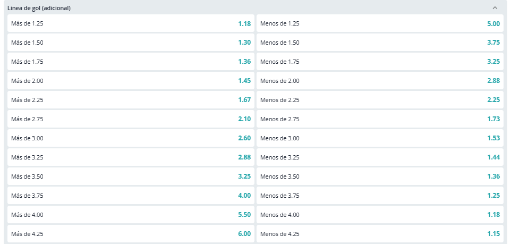Choose Menos de 1.75 at 3.25
This screenshot has width=511, height=244.
click(380, 61)
